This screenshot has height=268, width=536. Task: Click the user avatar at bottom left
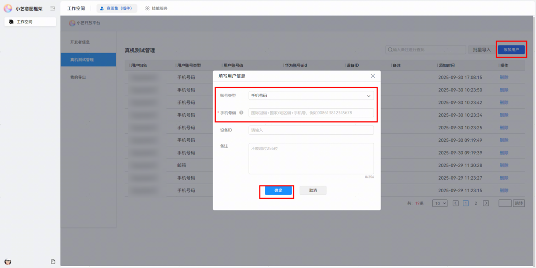[8, 261]
